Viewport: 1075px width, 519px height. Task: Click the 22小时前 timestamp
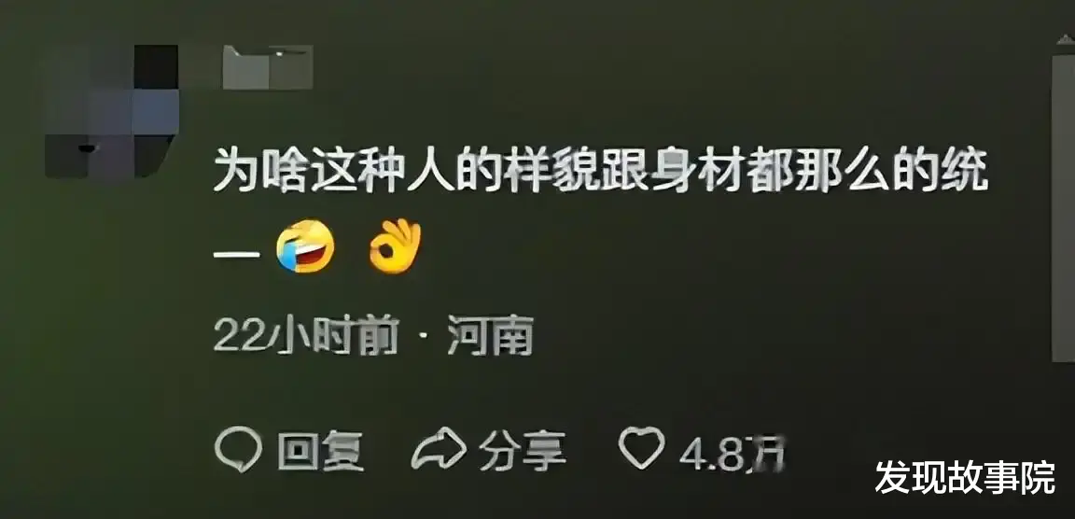tap(306, 337)
